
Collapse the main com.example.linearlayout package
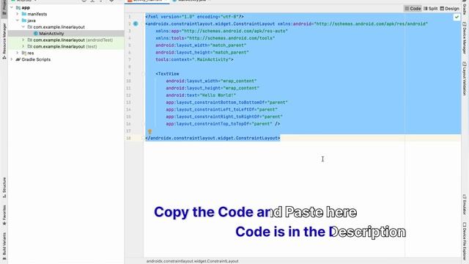pyautogui.click(x=23, y=27)
